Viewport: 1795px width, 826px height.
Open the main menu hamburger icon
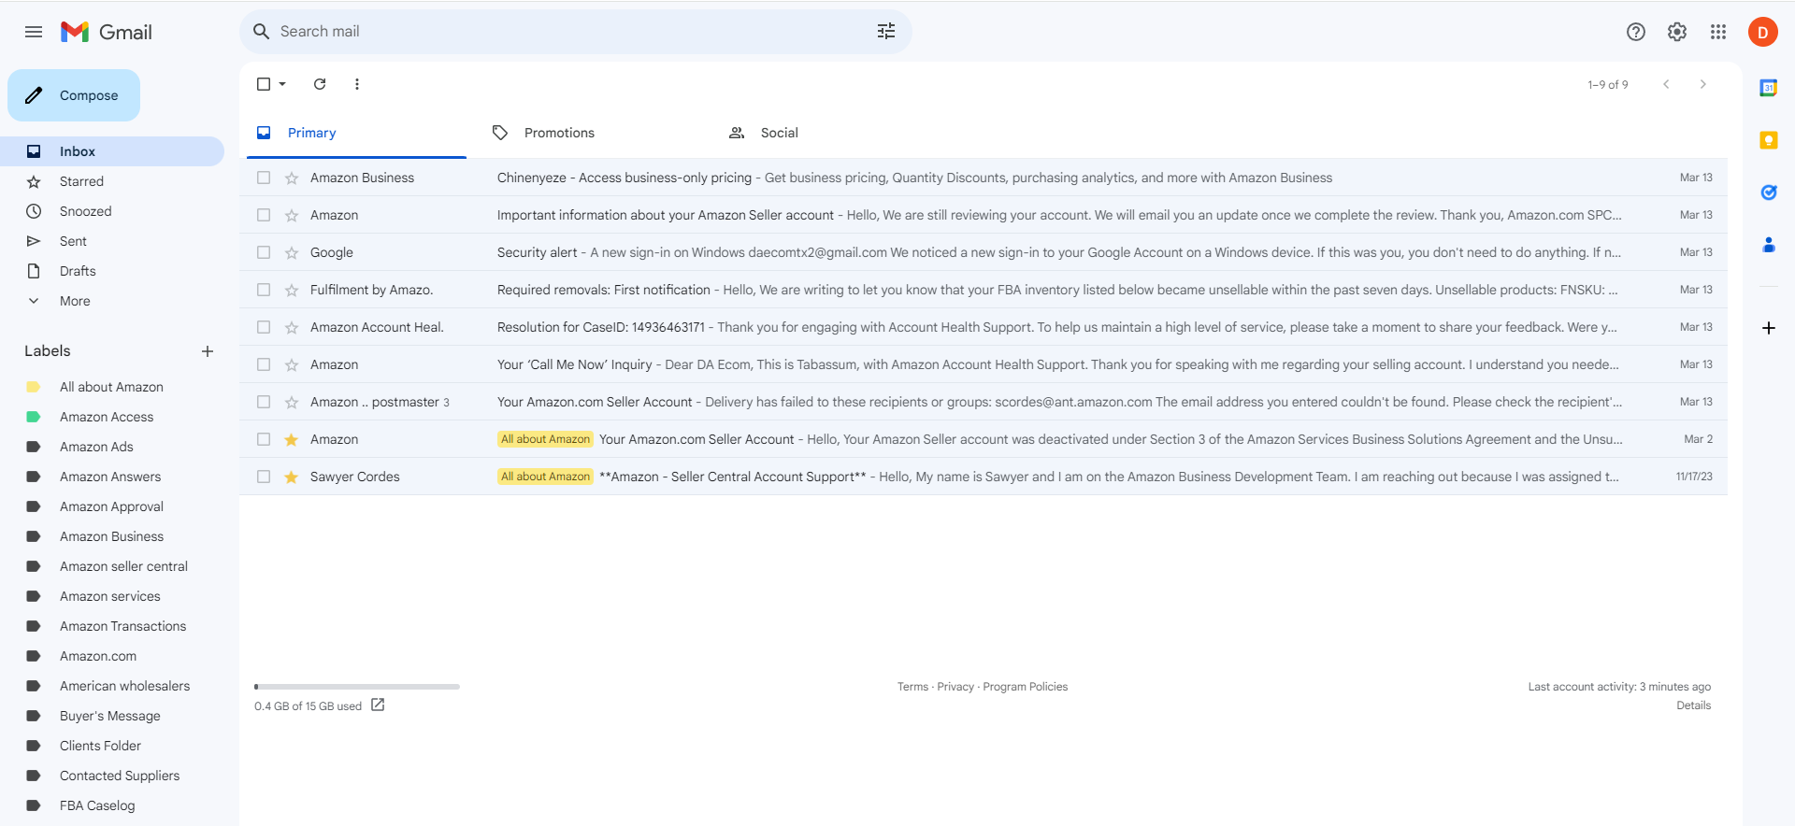coord(34,32)
